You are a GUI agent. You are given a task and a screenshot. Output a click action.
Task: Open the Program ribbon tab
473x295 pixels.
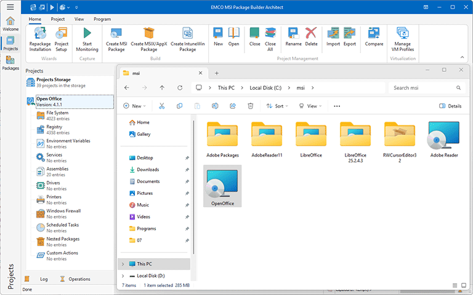click(102, 19)
